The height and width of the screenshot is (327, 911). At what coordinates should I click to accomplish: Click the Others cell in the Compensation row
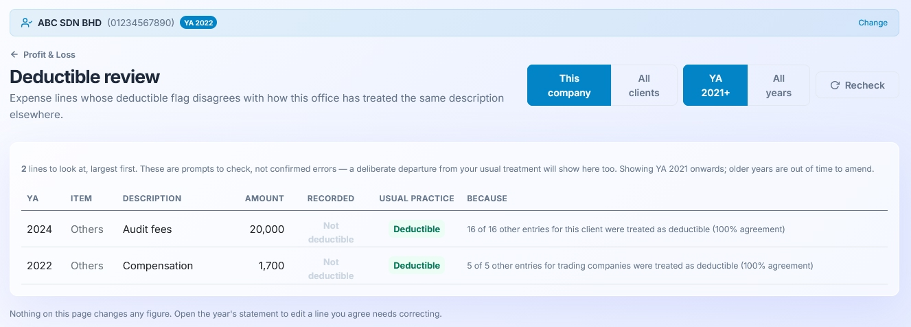pyautogui.click(x=87, y=266)
